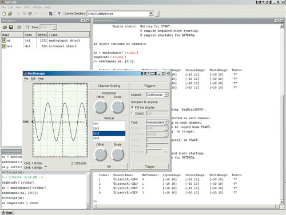Click the Cut icon in MATLAB toolbar

18,14
